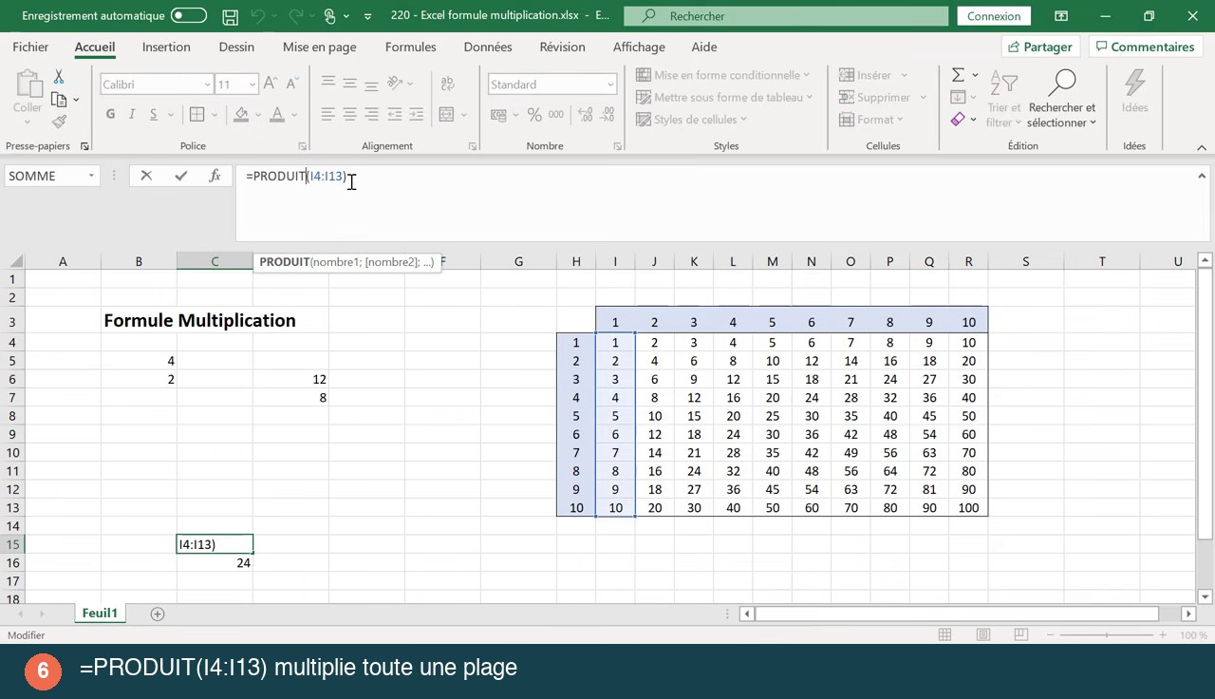The width and height of the screenshot is (1215, 699).
Task: Click the AutoSum sigma icon
Action: tap(959, 75)
